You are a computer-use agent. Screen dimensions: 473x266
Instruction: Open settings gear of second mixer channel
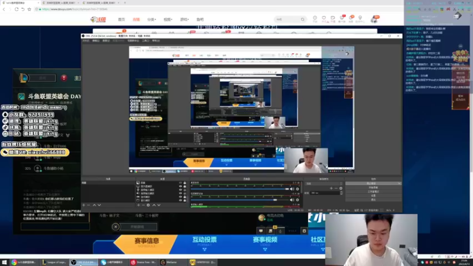[x=297, y=200]
